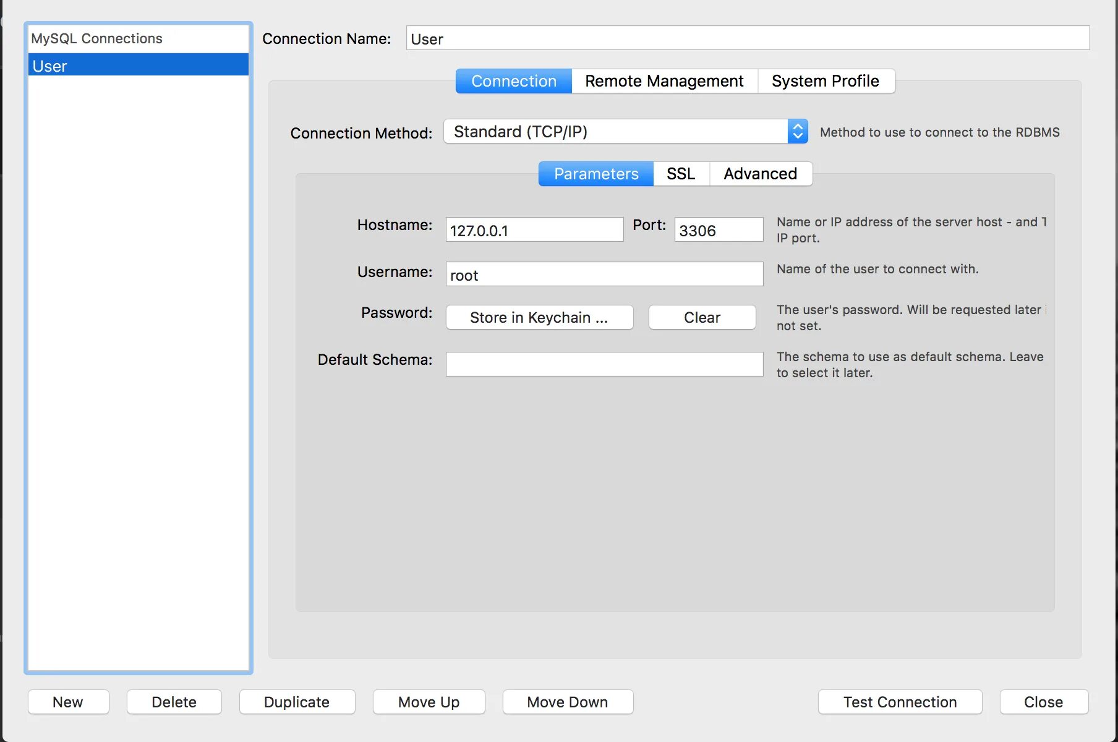Click the Username field containing root

coord(604,275)
